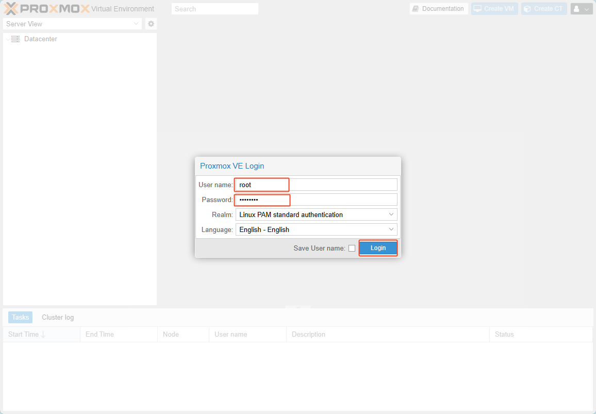The image size is (596, 414).
Task: Click the Login button
Action: pos(378,248)
